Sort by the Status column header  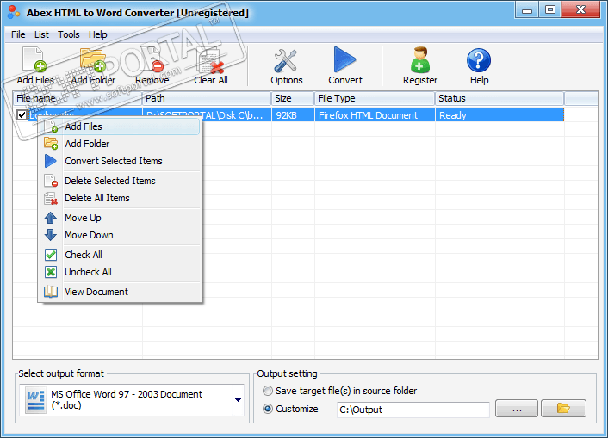[499, 98]
